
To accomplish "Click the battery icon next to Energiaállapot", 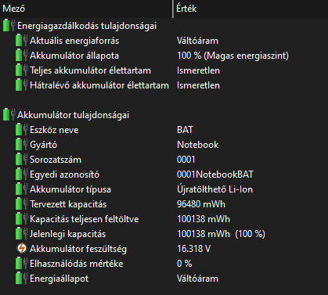I will [22, 279].
